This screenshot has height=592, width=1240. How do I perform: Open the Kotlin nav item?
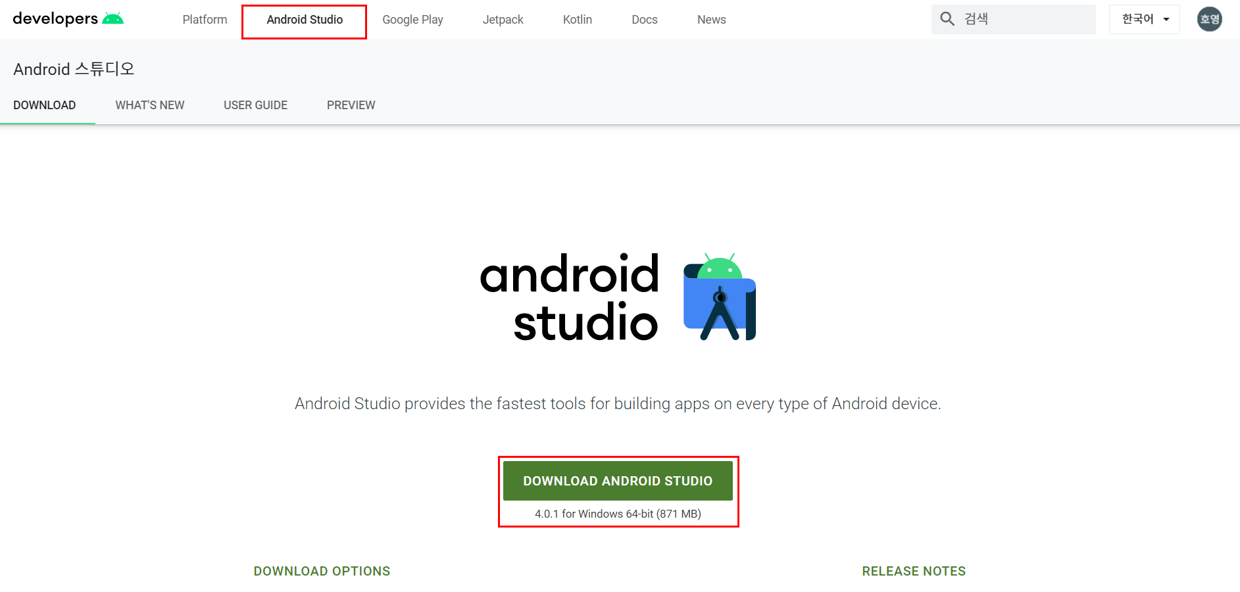pyautogui.click(x=577, y=20)
